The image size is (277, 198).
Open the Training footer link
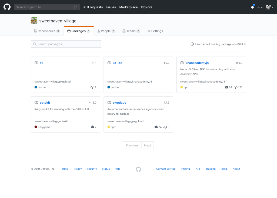pos(211,169)
